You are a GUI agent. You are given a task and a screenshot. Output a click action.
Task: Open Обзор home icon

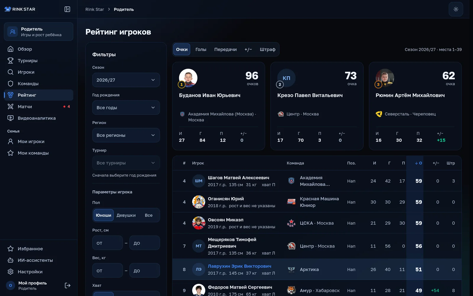[10, 49]
